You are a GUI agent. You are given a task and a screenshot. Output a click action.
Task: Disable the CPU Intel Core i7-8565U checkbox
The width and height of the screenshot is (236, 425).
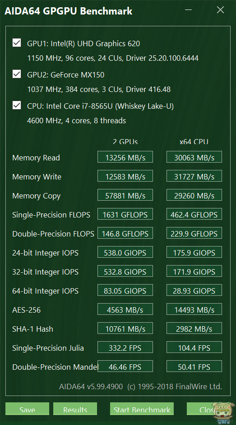17,105
